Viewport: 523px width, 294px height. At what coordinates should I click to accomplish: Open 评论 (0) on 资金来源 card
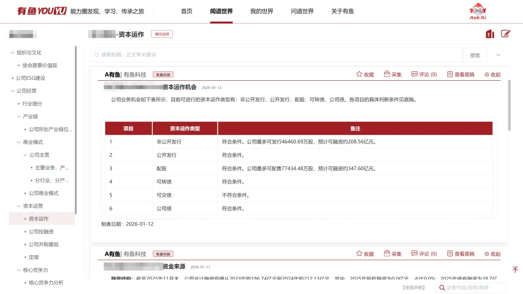point(424,253)
